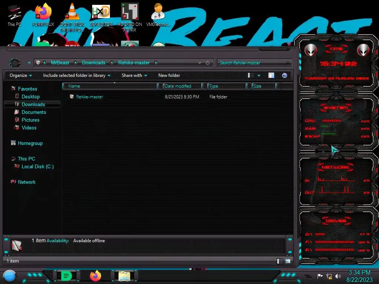Select Favorites in the navigation pane
The width and height of the screenshot is (379, 284).
(x=27, y=89)
